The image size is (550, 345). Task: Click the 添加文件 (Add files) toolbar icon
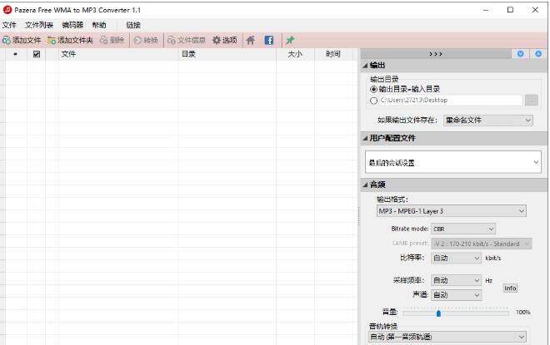tap(7, 40)
